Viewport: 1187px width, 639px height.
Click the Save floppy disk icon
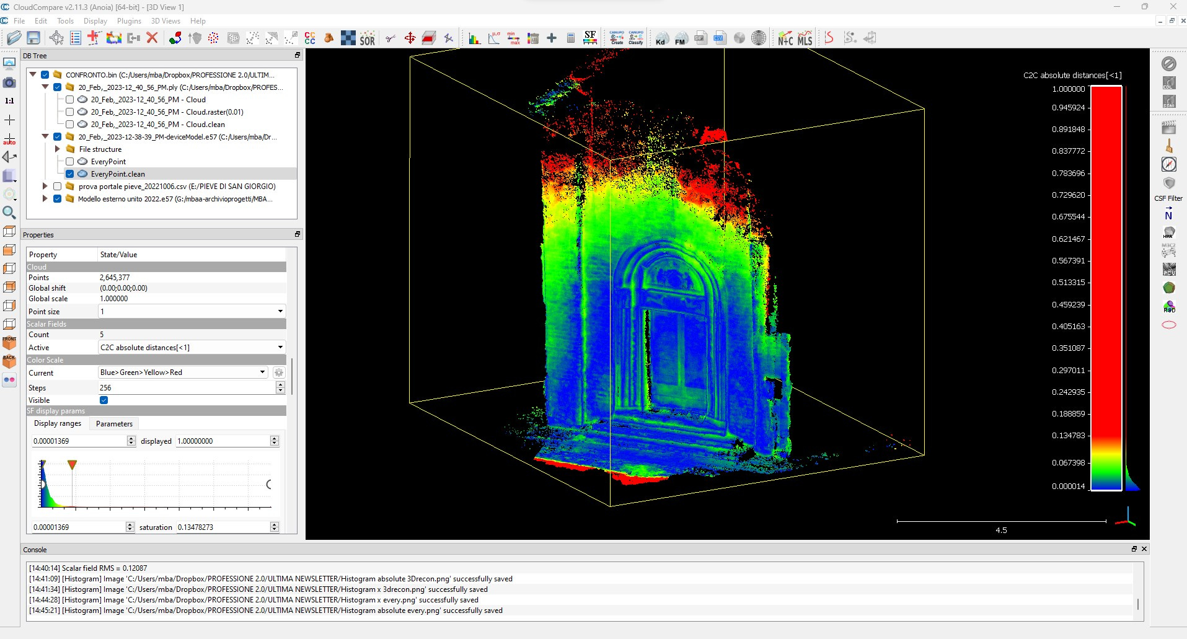(33, 38)
